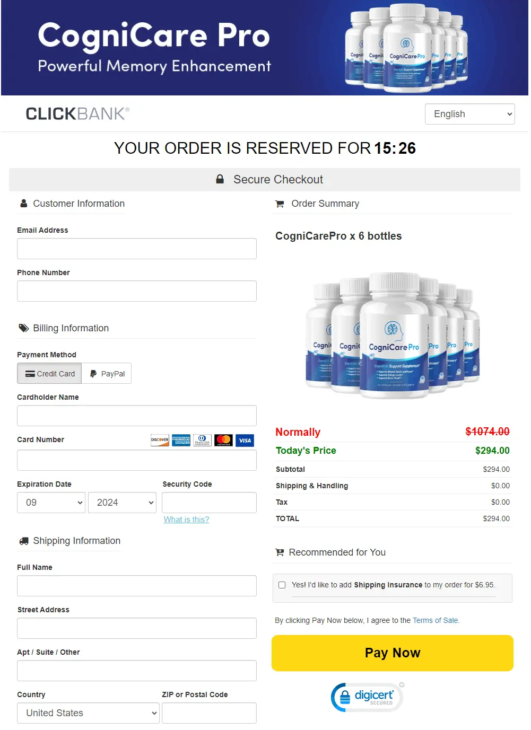Click the DigiCert Secured seal

click(x=367, y=697)
